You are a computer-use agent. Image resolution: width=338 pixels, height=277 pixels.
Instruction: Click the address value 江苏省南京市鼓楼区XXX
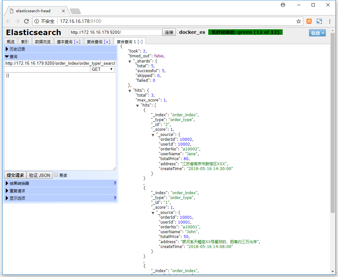[x=204, y=164]
